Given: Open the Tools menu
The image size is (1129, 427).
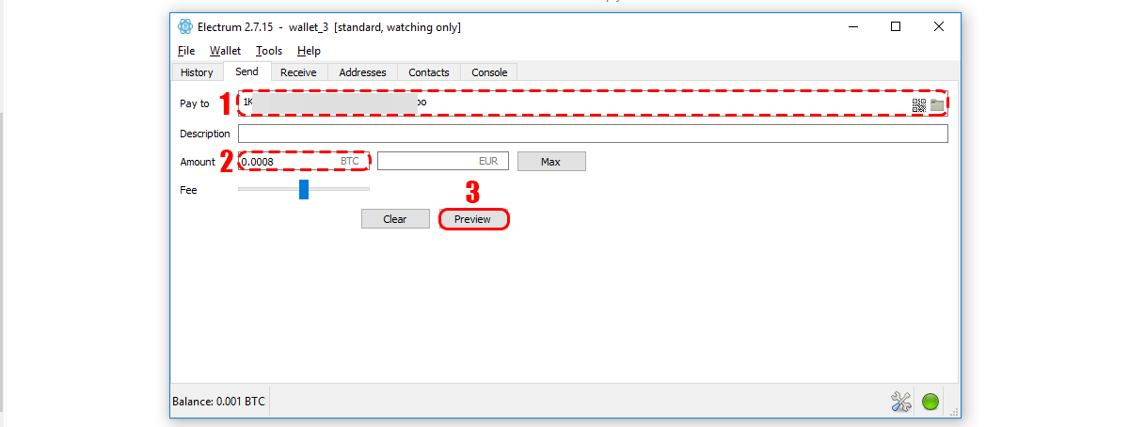Looking at the screenshot, I should point(269,51).
